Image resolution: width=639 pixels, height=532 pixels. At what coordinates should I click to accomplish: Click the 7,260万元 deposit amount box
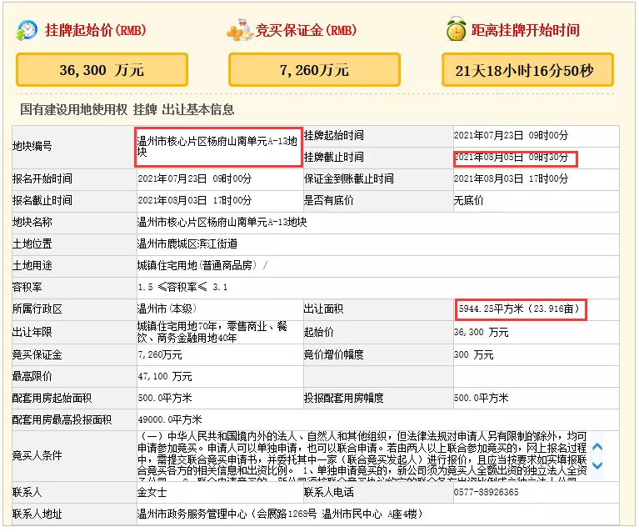(314, 70)
